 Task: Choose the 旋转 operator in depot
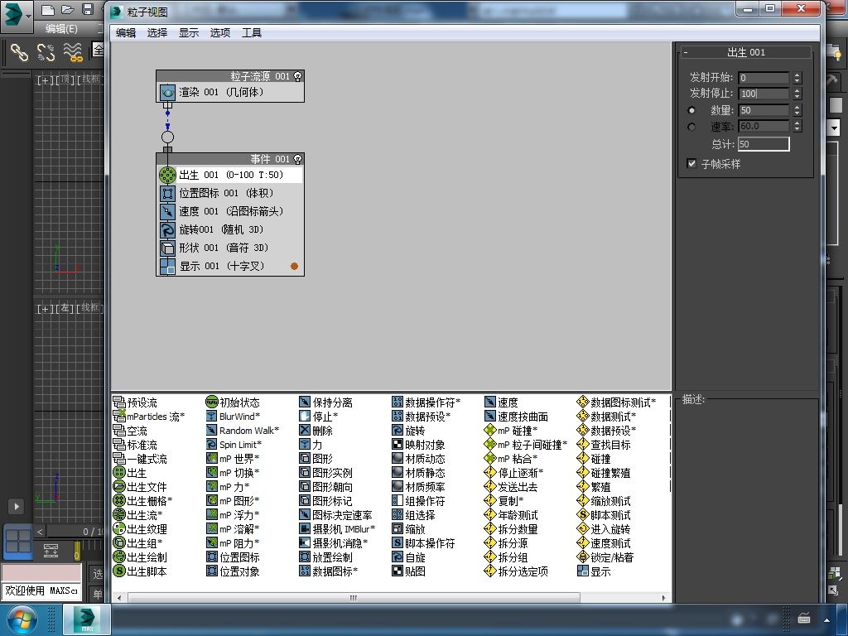(x=409, y=431)
